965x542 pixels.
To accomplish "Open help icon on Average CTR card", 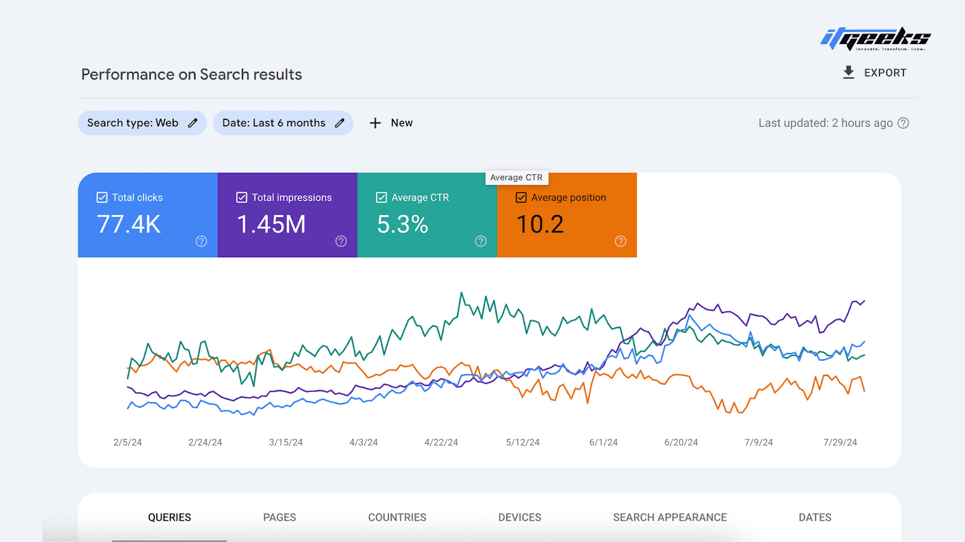I will click(x=481, y=241).
